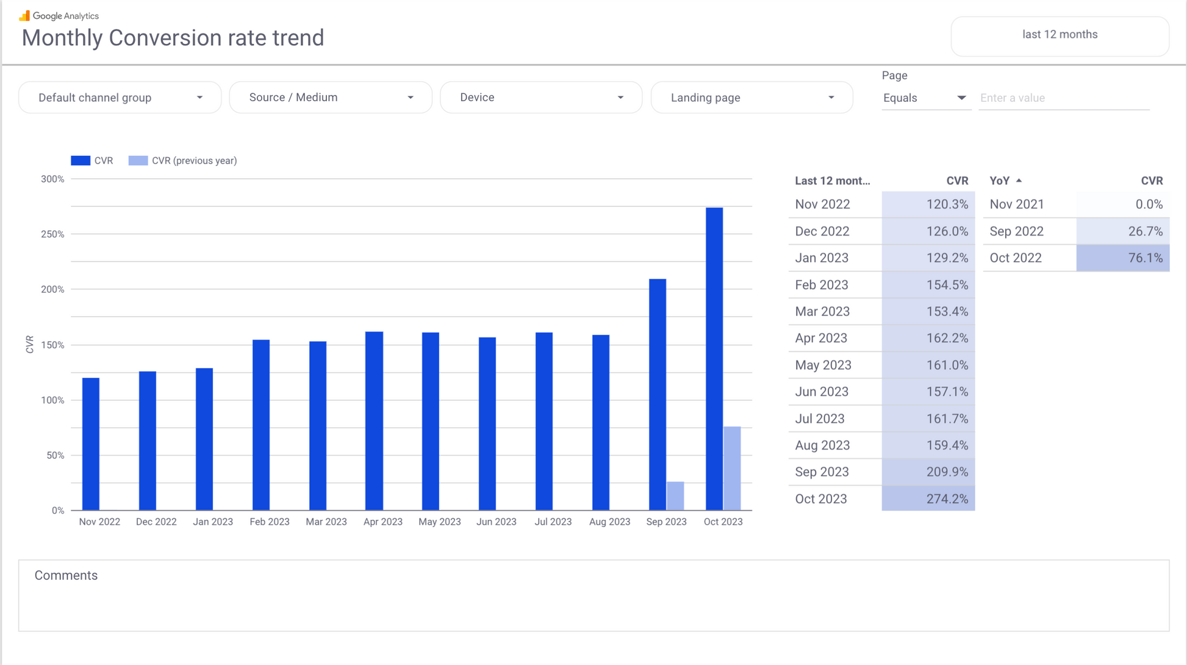
Task: Open the Device filter dropdown
Action: coord(541,98)
